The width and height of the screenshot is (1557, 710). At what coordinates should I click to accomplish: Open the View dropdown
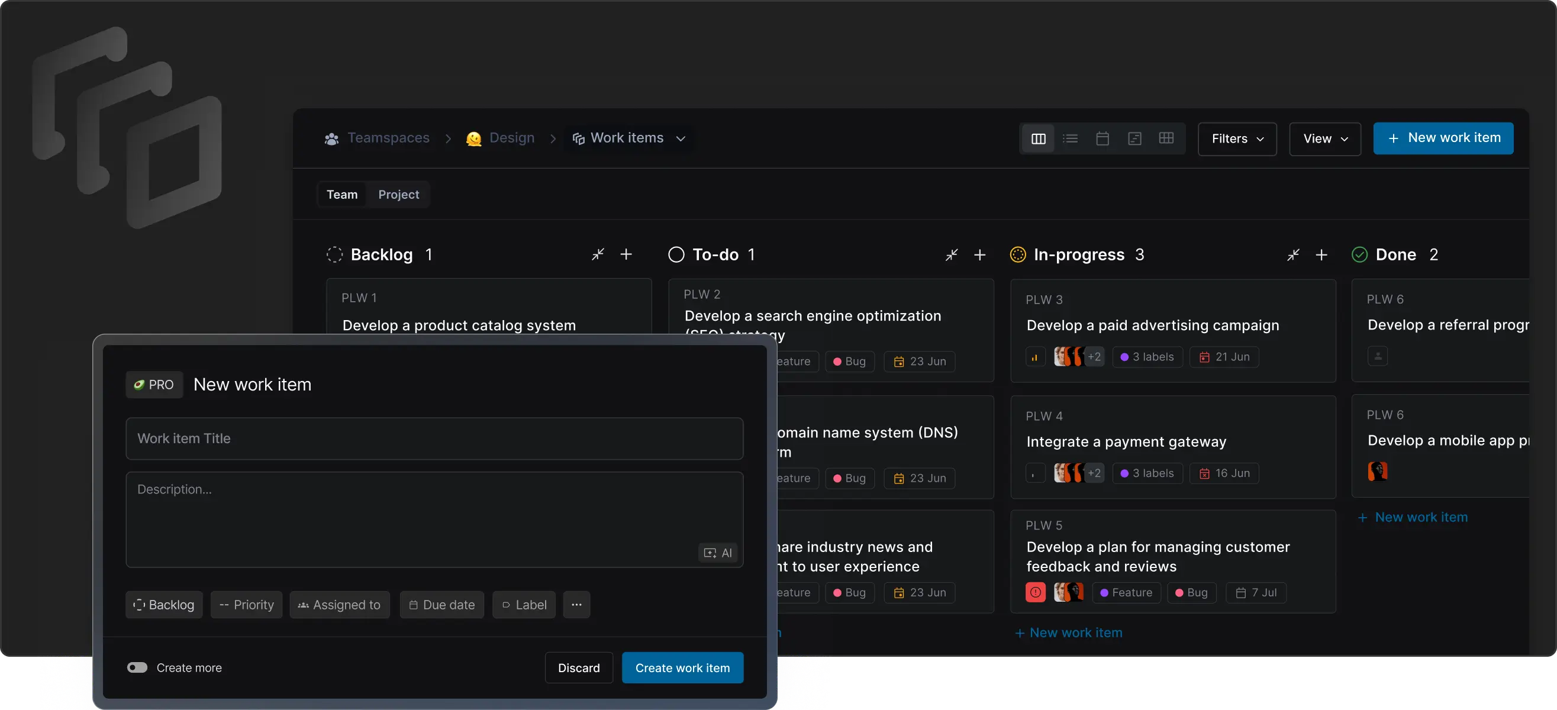pyautogui.click(x=1324, y=139)
